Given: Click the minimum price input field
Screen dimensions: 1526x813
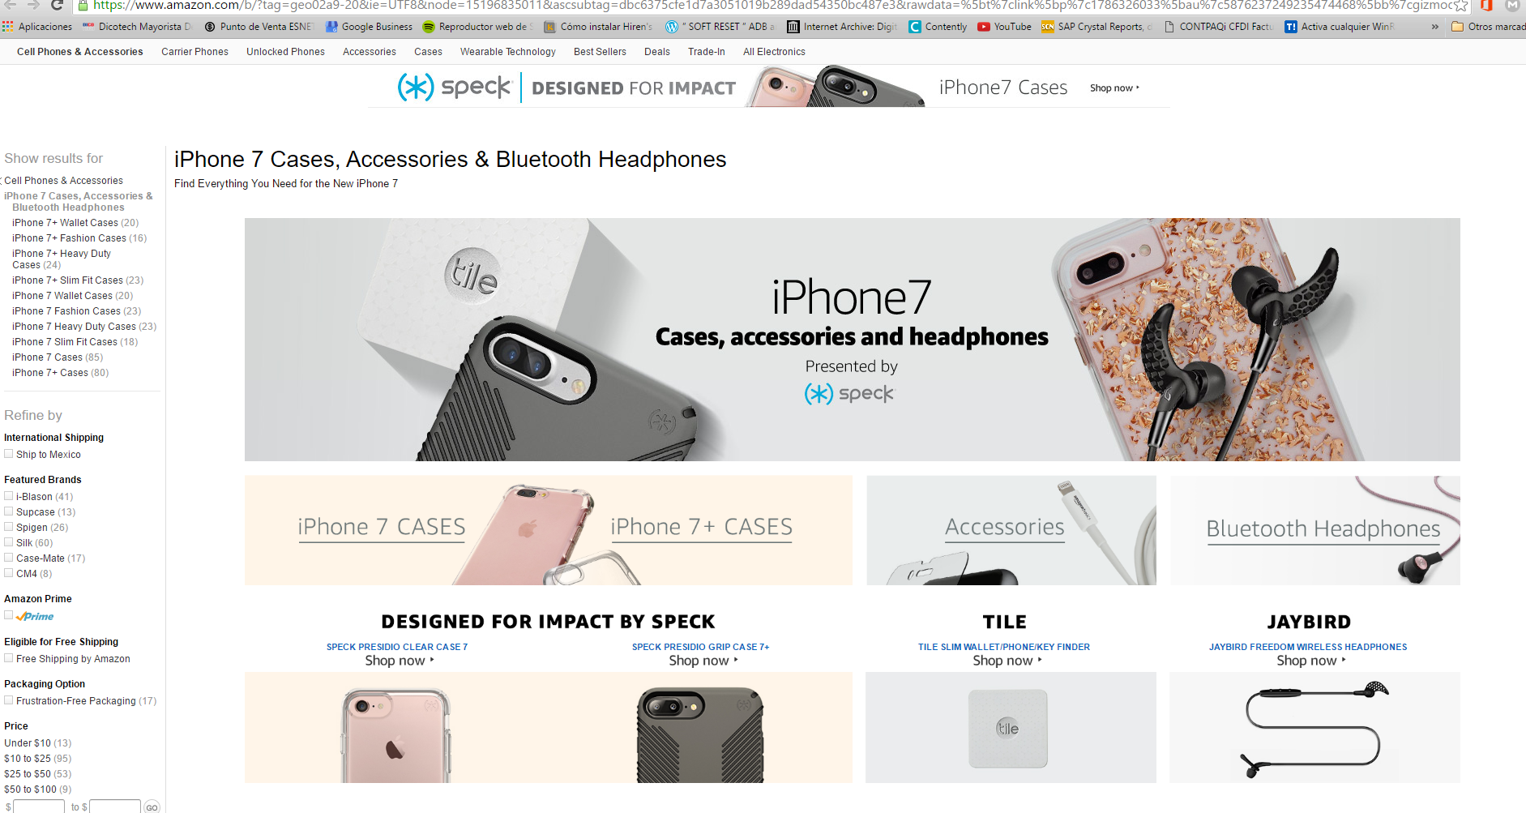Looking at the screenshot, I should [x=38, y=807].
